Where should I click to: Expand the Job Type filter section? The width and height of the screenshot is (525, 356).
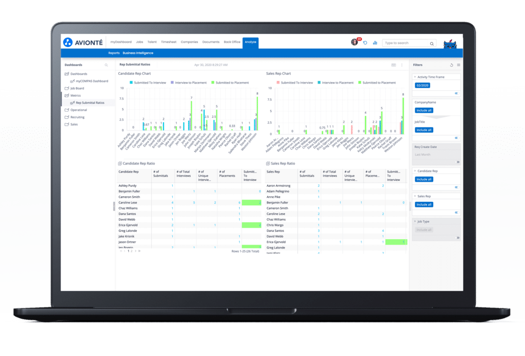[x=415, y=221]
